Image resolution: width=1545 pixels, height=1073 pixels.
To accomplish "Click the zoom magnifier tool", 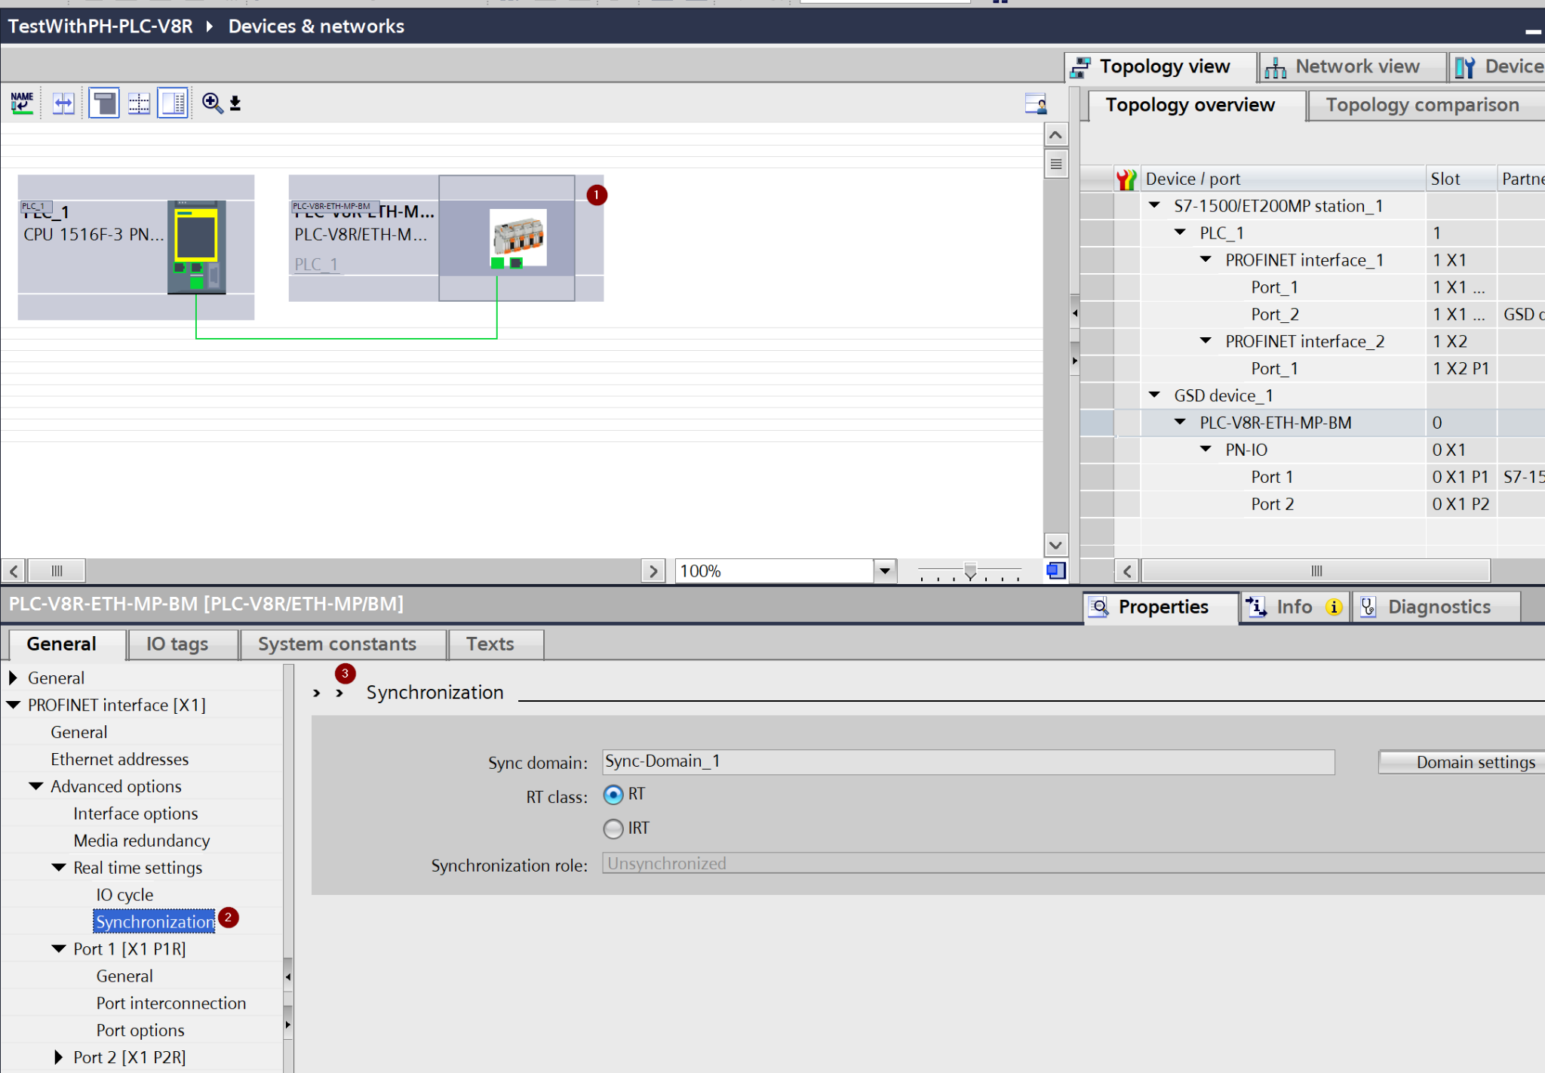I will tap(212, 103).
